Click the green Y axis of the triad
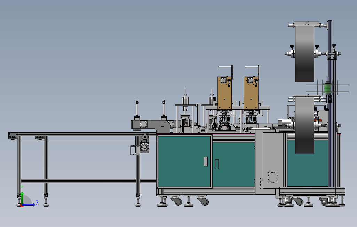The width and height of the screenshot is (357, 227). [22, 198]
